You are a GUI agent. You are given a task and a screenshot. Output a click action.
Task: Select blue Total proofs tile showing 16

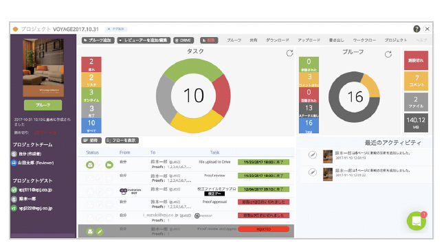tap(309, 126)
